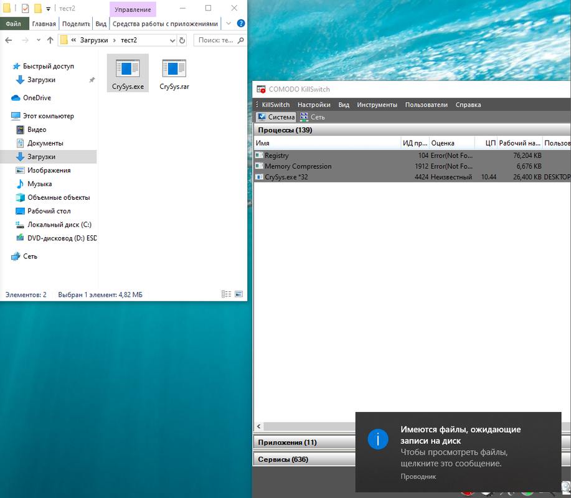Open the 'Документы' folder in sidebar

click(x=45, y=143)
